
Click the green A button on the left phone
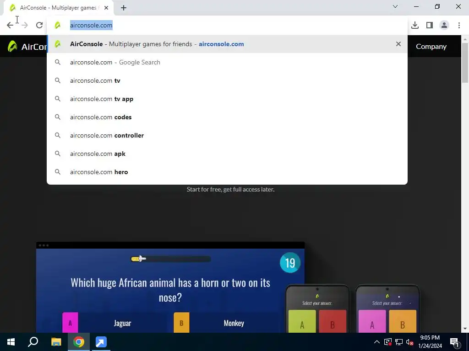(302, 321)
